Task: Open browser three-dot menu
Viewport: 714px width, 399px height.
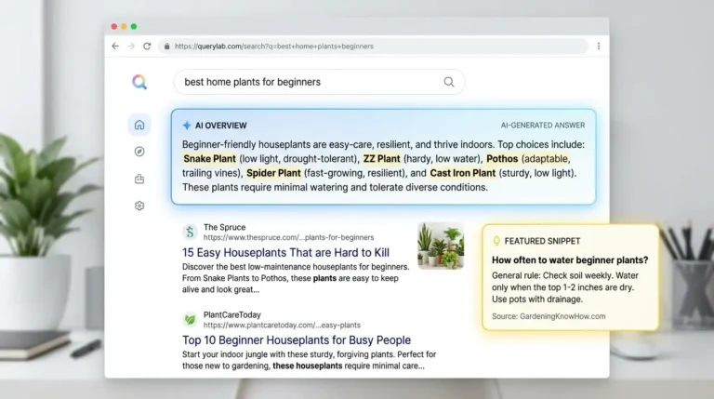Action: [x=599, y=46]
